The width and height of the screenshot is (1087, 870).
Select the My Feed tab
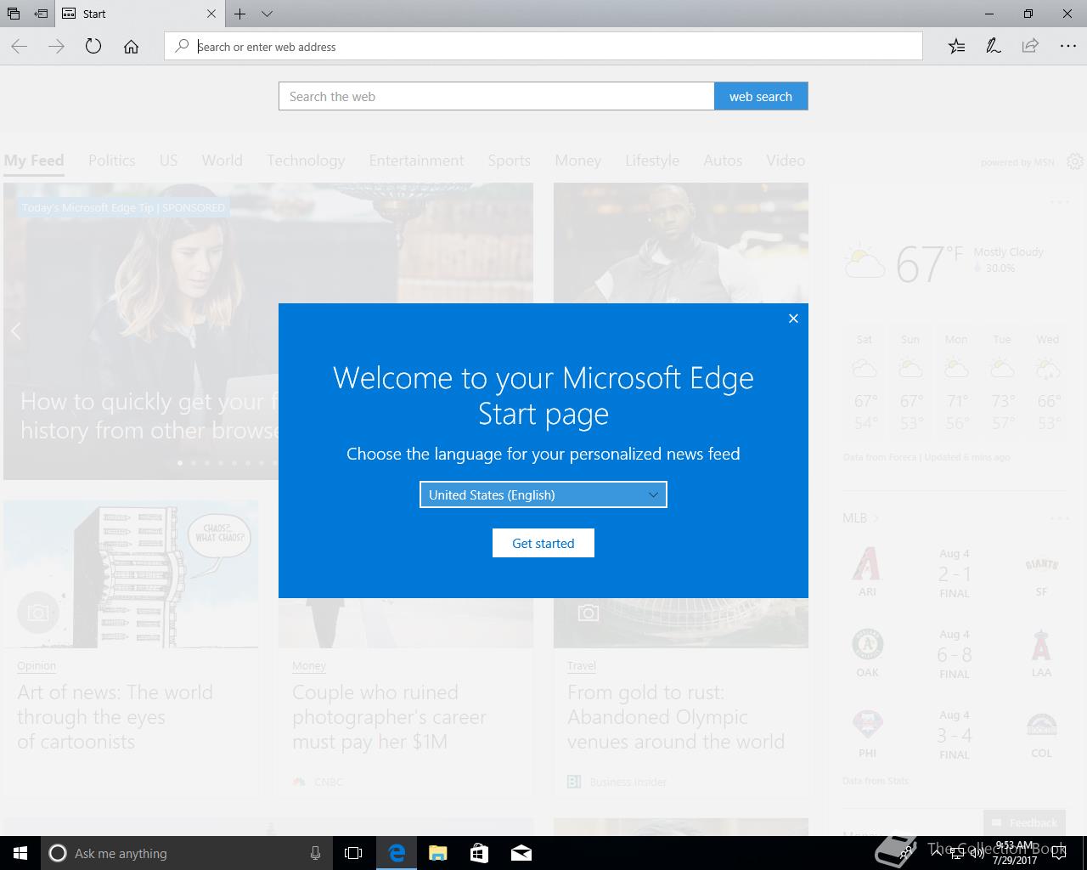tap(34, 161)
